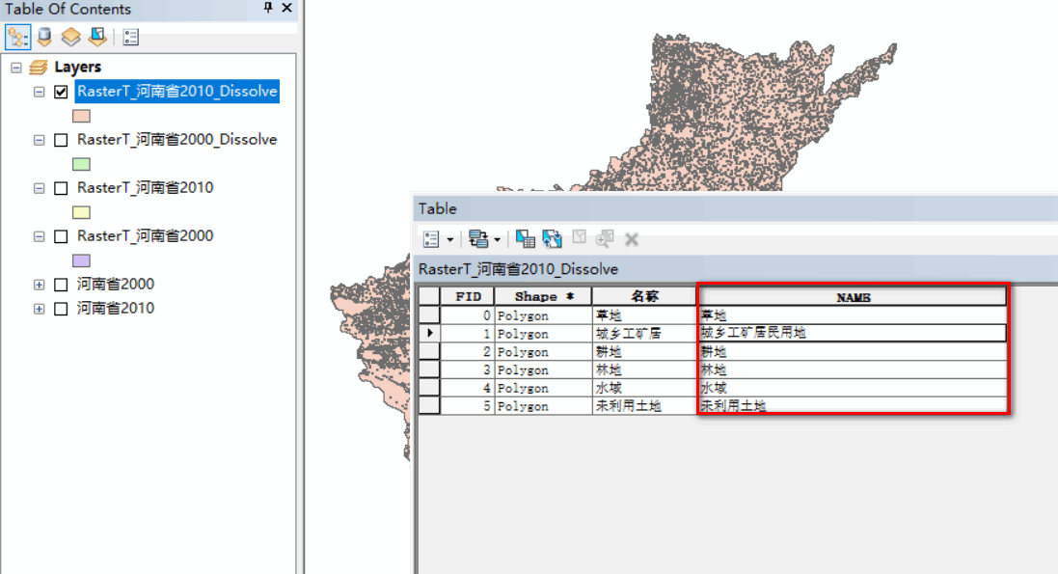
Task: Open the TOC Options icon
Action: point(131,37)
